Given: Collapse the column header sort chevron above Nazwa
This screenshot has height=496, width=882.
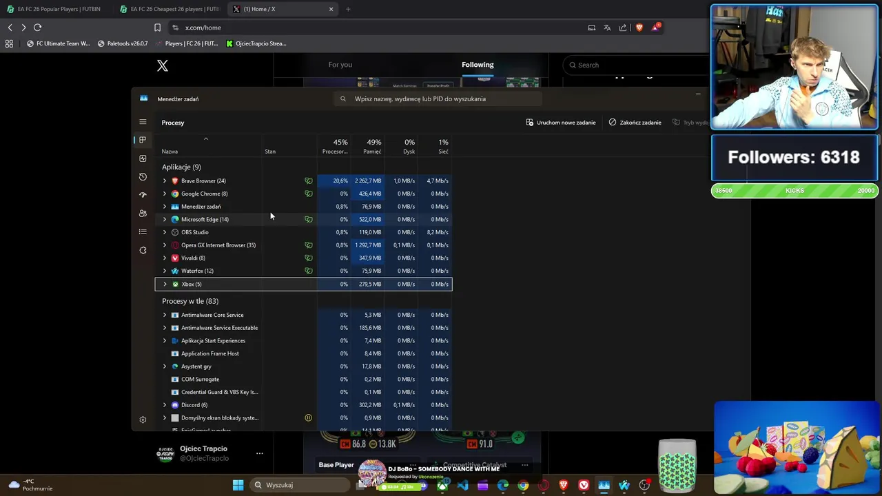Looking at the screenshot, I should point(205,139).
